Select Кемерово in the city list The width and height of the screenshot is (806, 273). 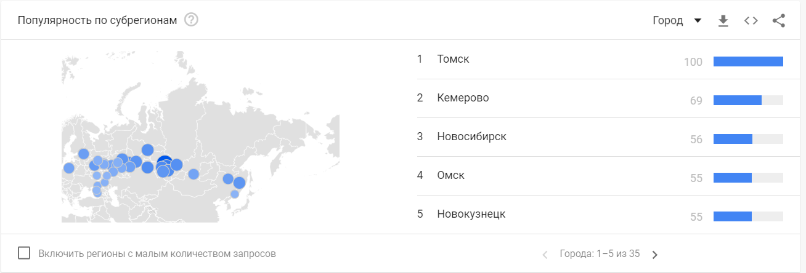pyautogui.click(x=463, y=98)
